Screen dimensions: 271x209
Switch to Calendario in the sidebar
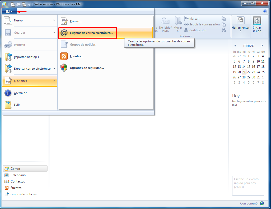(25, 175)
